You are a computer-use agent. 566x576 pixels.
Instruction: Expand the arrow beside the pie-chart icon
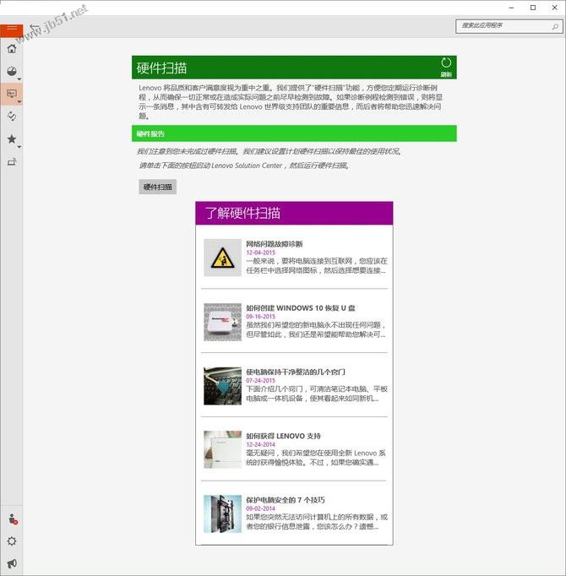[19, 79]
